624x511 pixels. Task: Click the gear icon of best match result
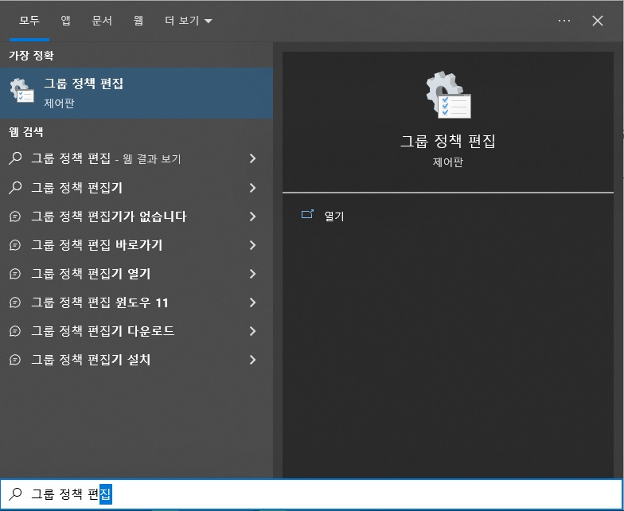[x=22, y=91]
